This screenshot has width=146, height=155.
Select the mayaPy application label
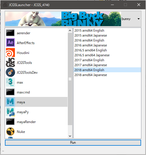tap(23, 112)
